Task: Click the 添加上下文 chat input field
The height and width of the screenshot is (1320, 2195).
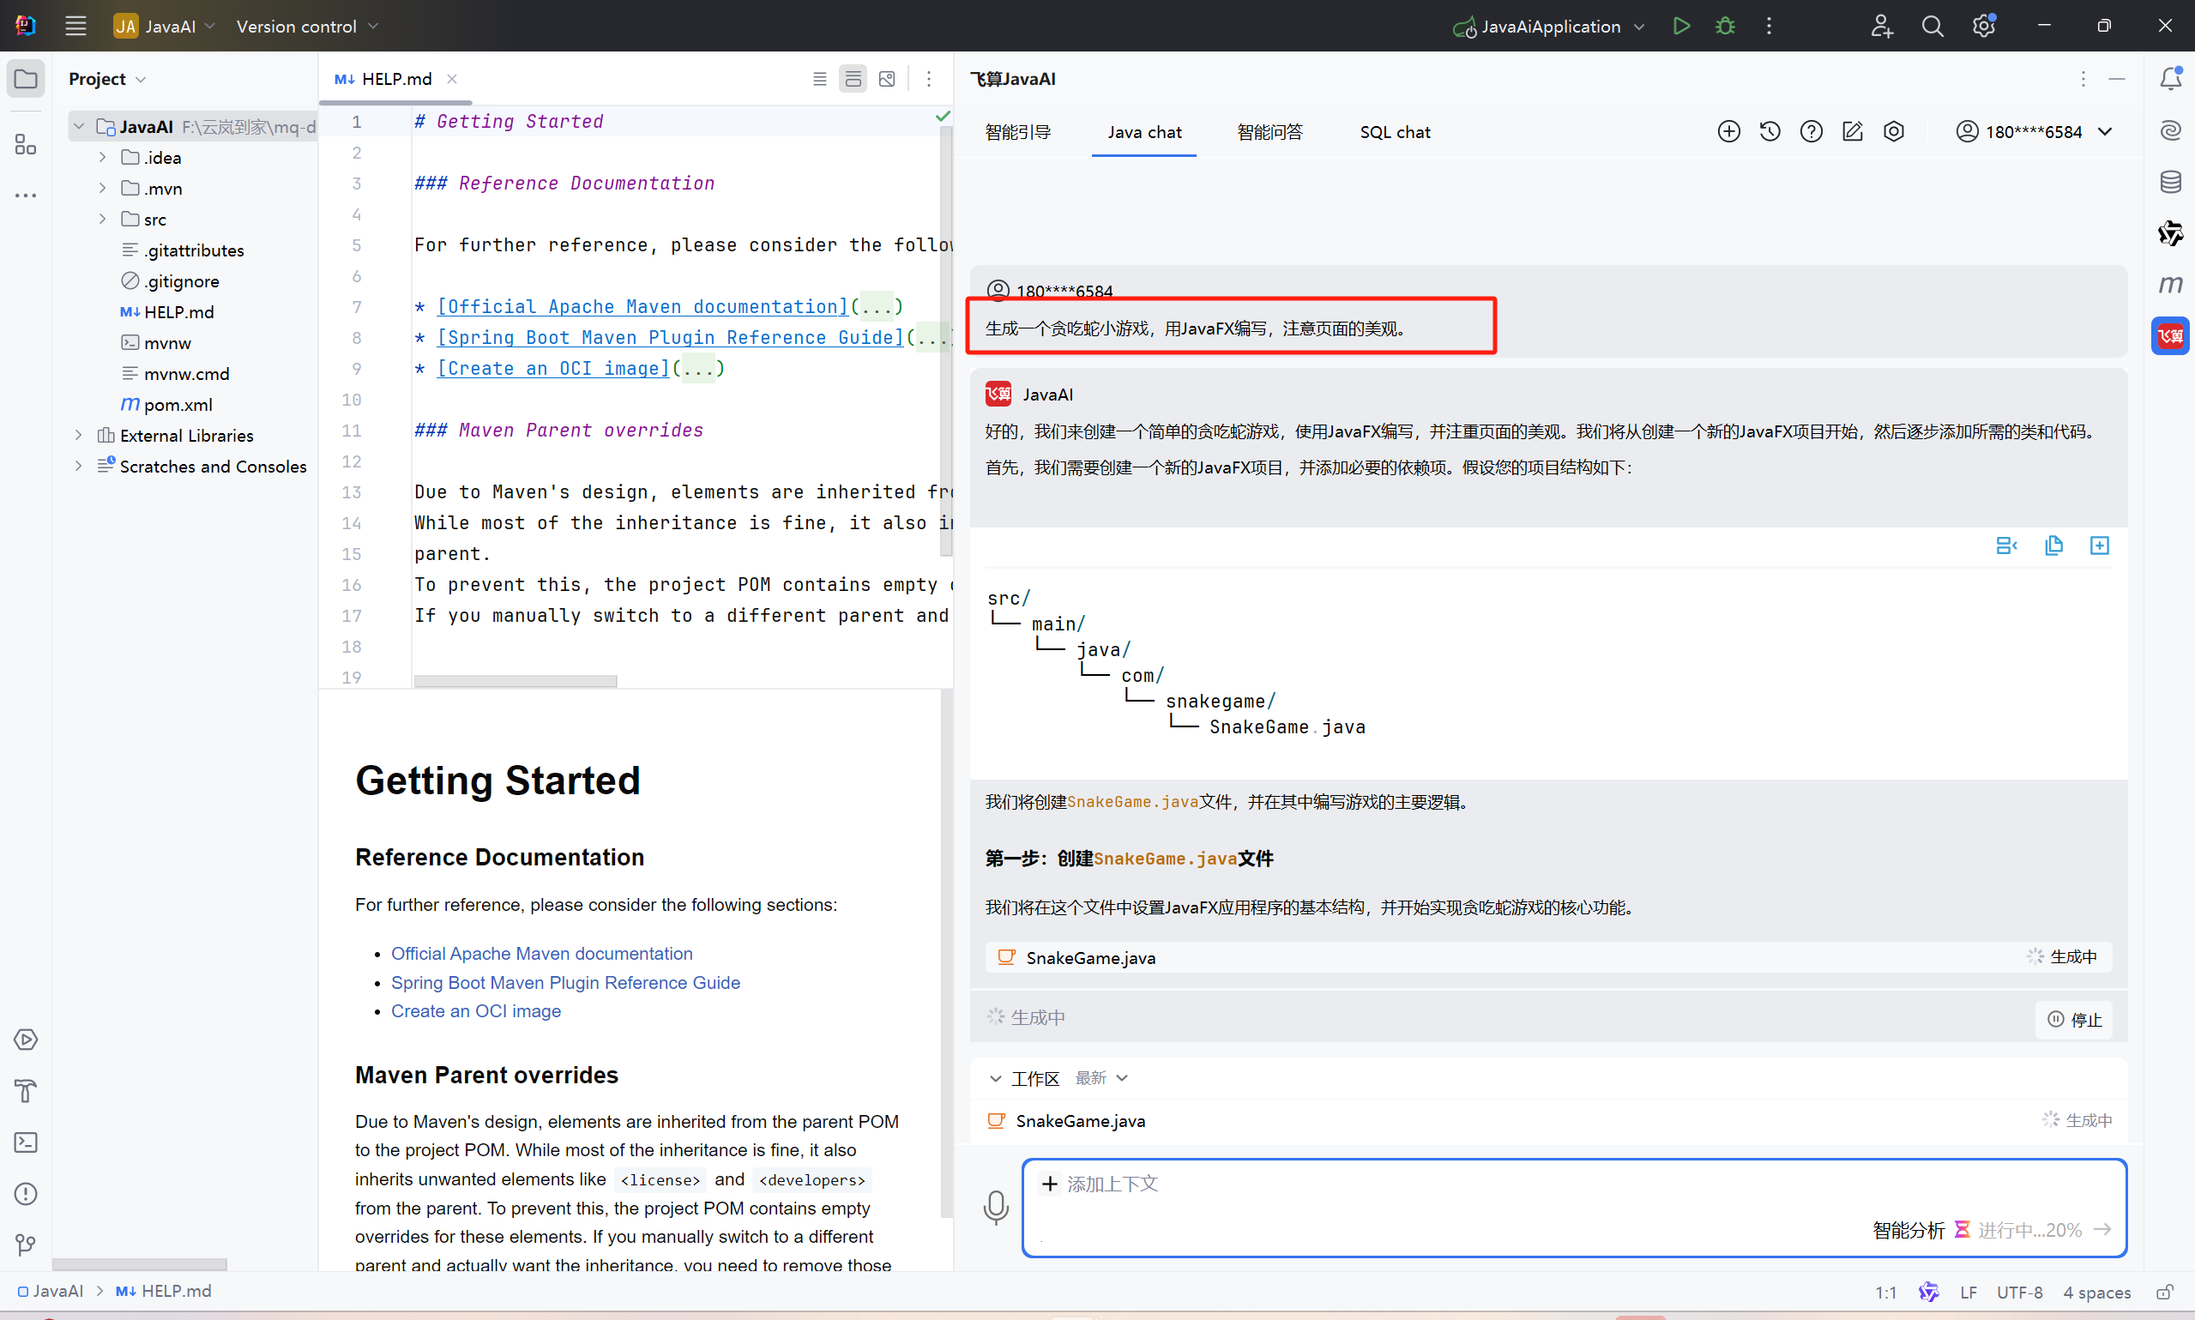Action: tap(1112, 1184)
